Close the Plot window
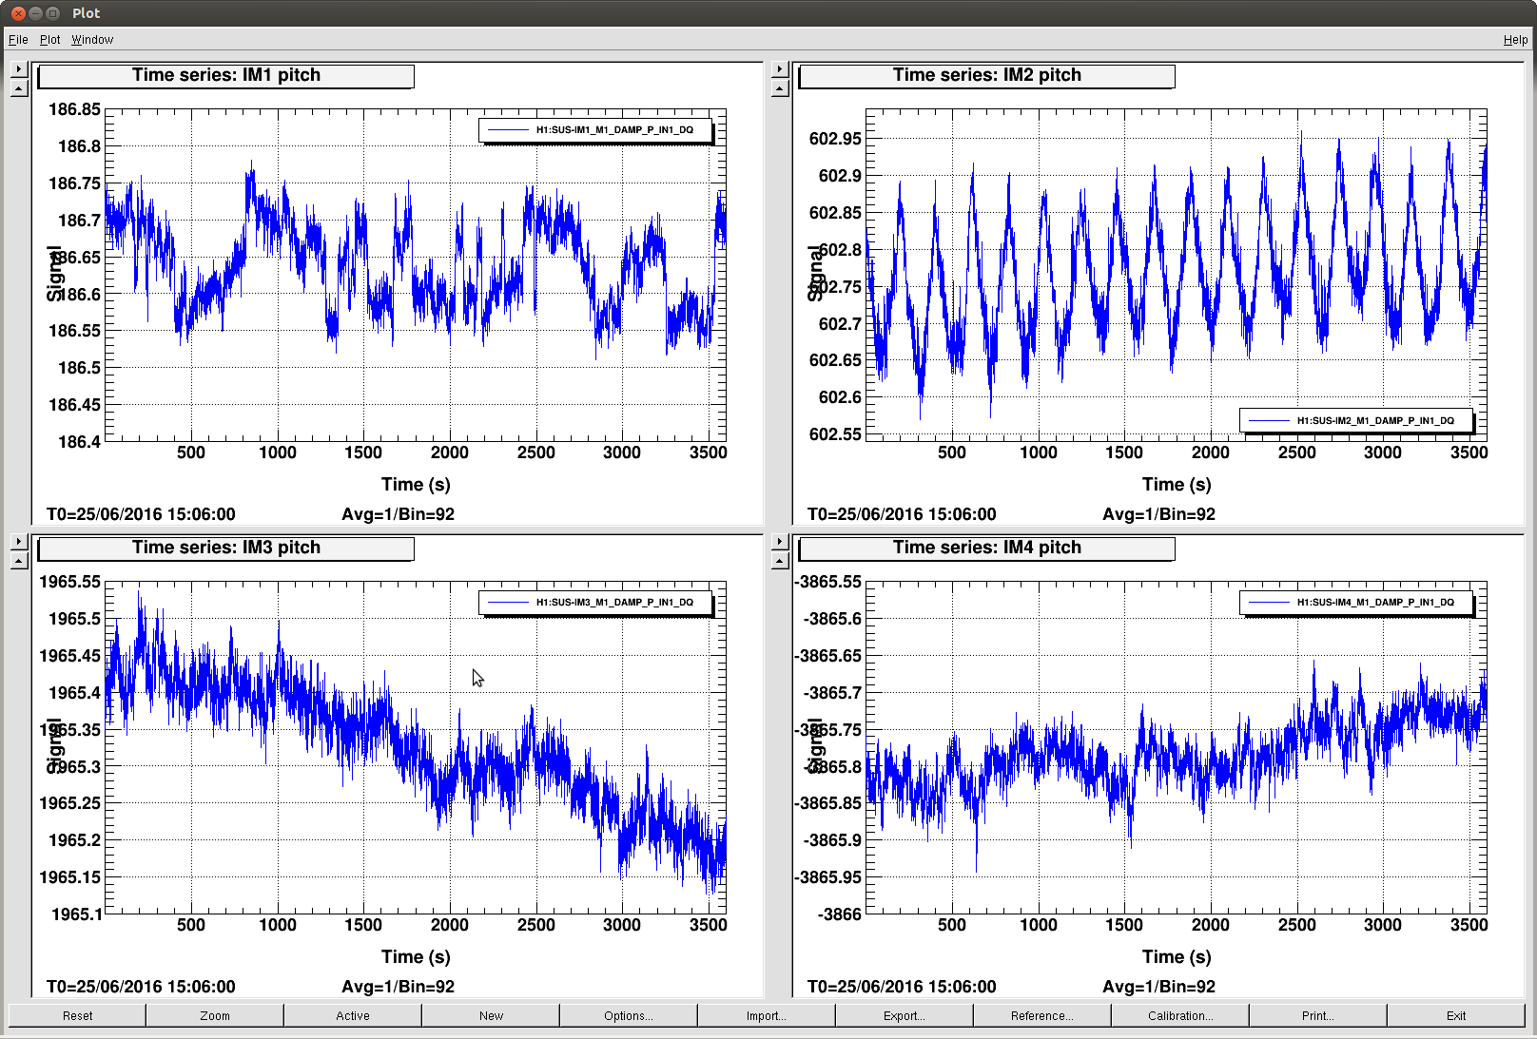 click(x=18, y=13)
